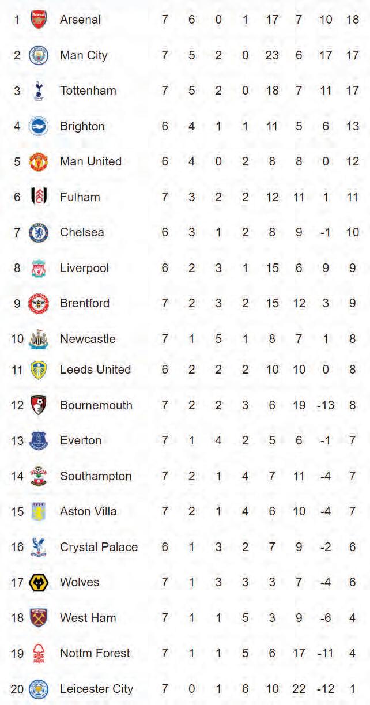
Task: Click the Brentford team name
Action: pyautogui.click(x=85, y=303)
